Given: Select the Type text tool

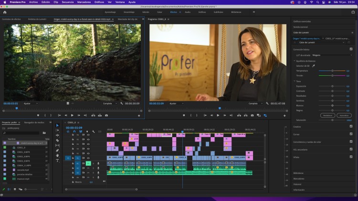Looking at the screenshot, I should (x=57, y=161).
